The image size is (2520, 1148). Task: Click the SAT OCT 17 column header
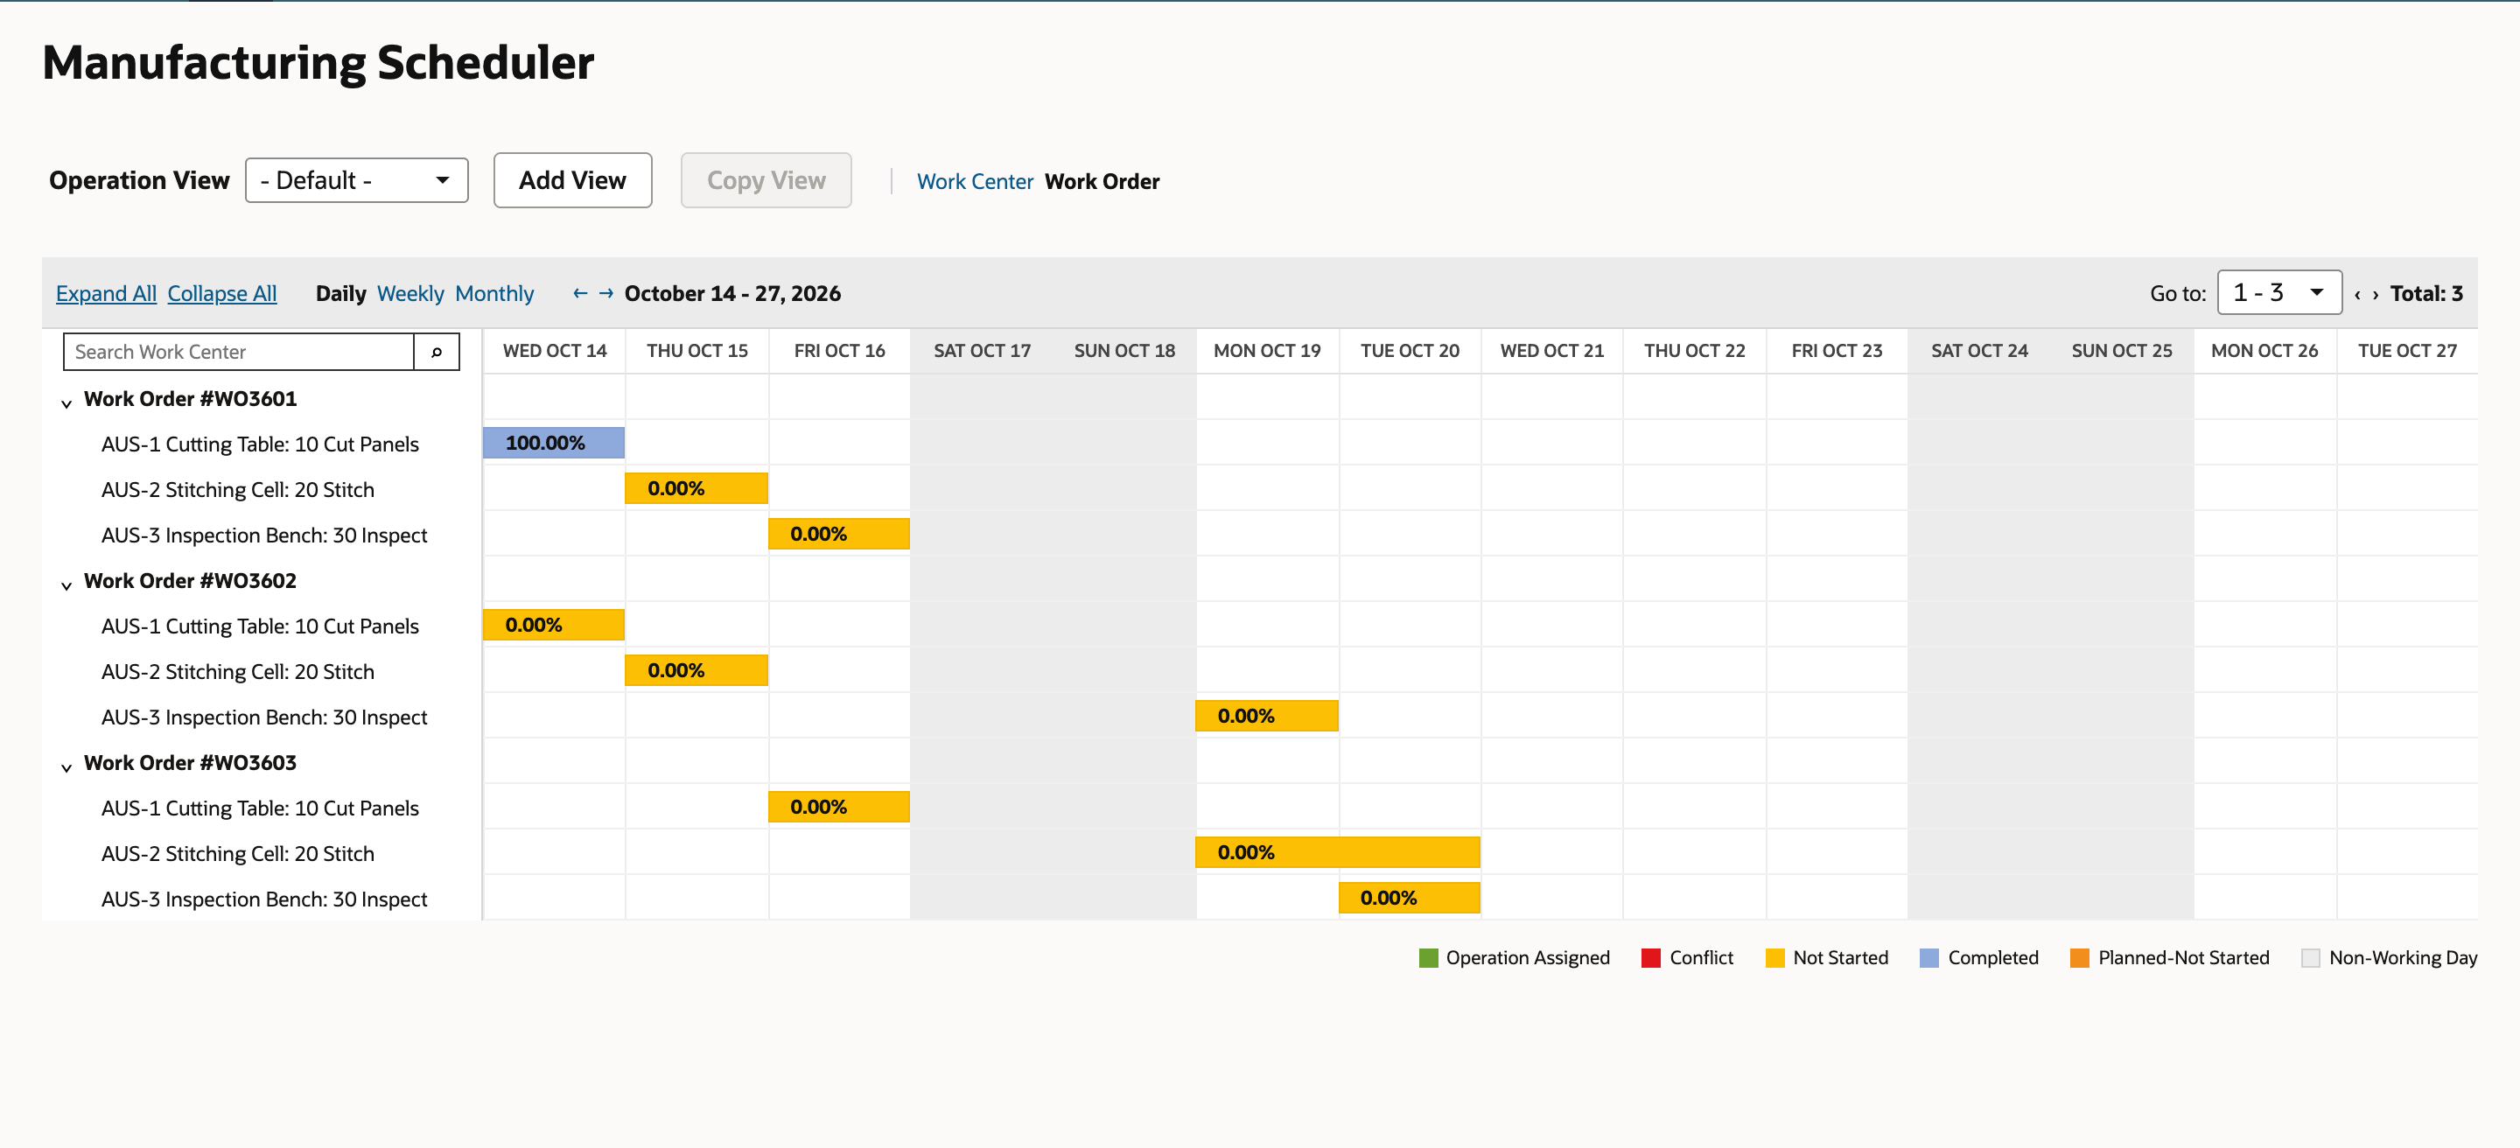tap(982, 351)
